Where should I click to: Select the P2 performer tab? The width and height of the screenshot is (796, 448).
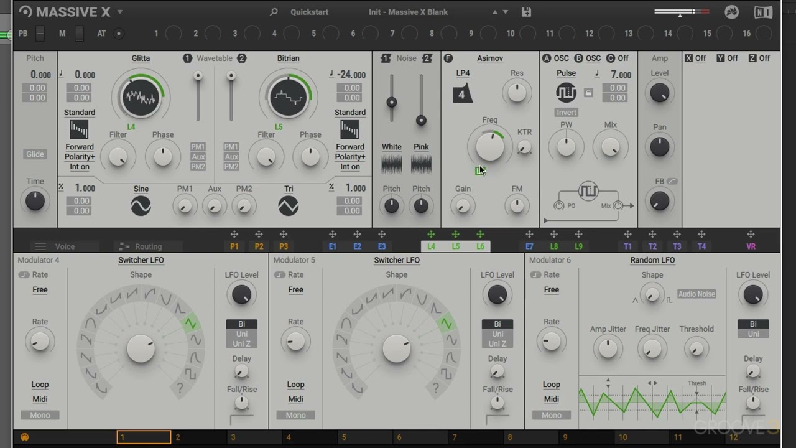tap(259, 246)
